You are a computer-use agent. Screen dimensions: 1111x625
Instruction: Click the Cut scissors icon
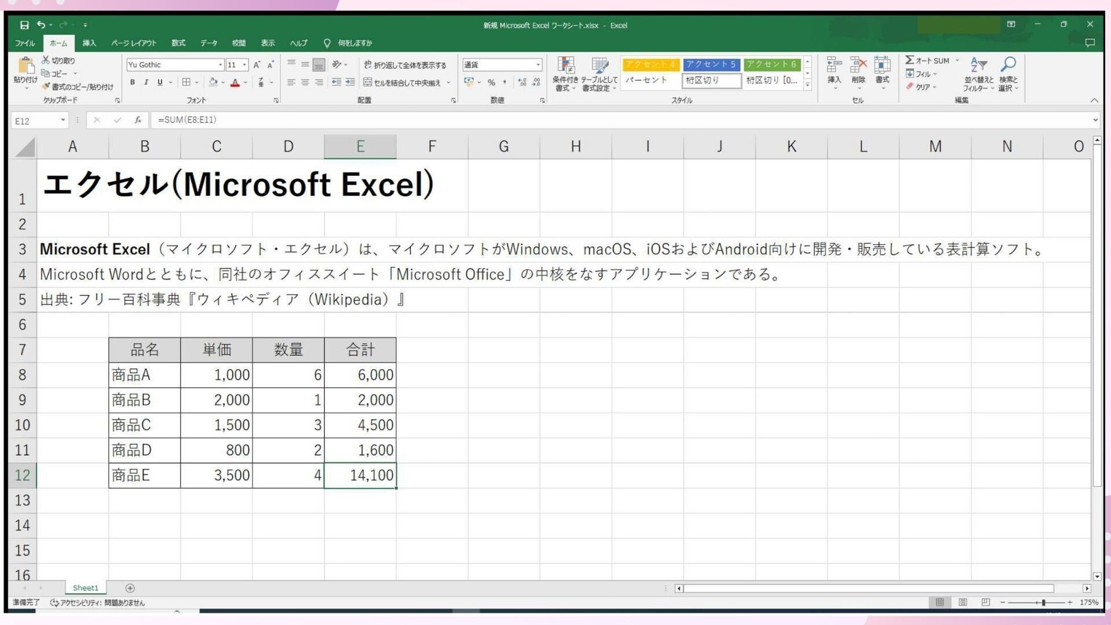pyautogui.click(x=46, y=60)
